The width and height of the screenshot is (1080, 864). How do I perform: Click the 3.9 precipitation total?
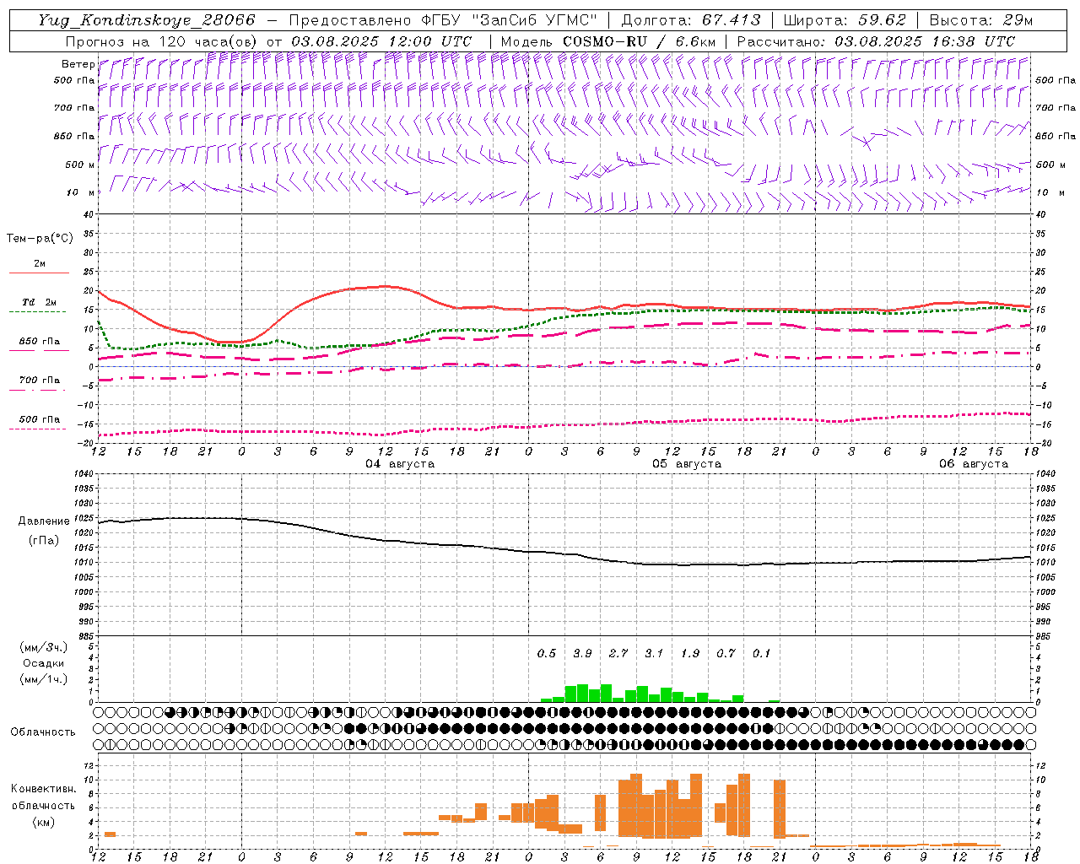(582, 653)
